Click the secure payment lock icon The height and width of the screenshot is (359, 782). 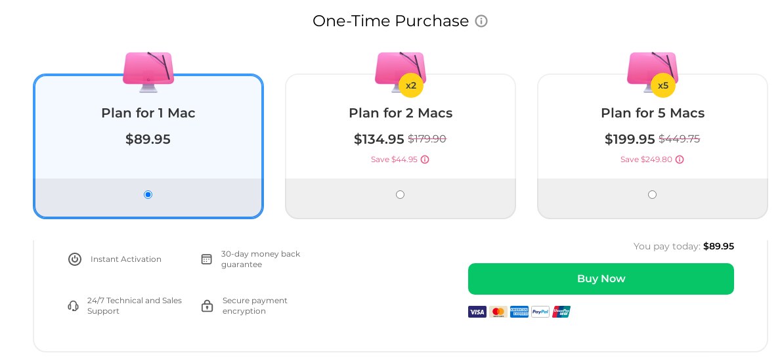[x=207, y=306]
